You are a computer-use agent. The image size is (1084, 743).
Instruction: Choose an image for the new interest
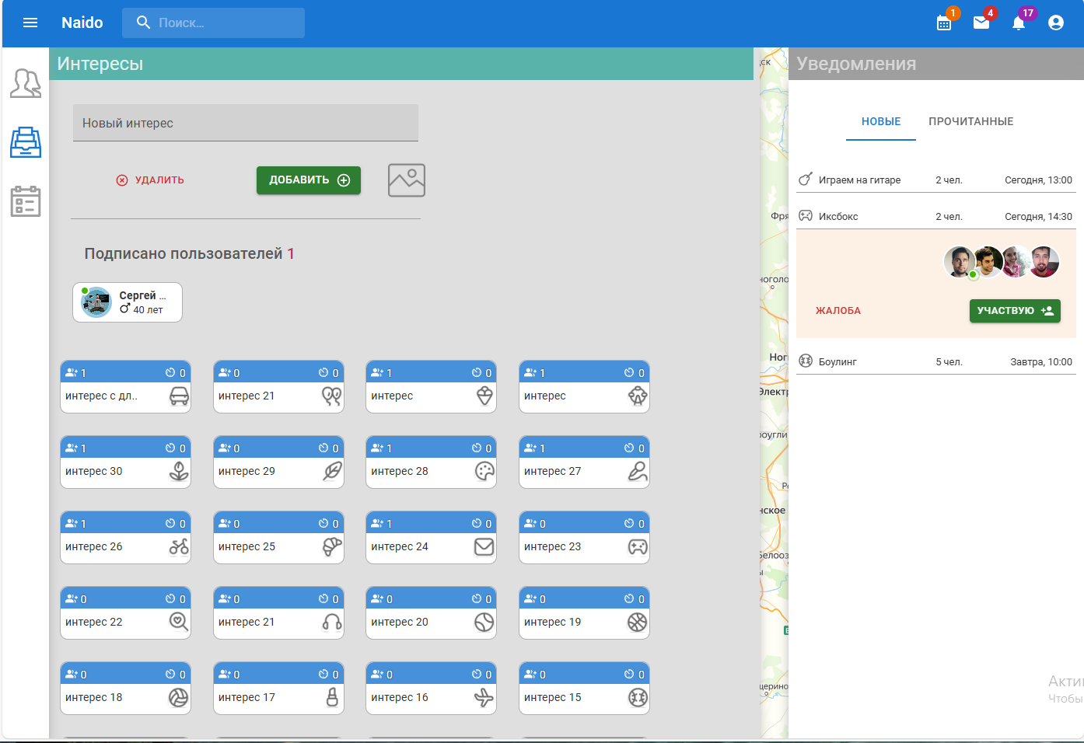point(407,180)
